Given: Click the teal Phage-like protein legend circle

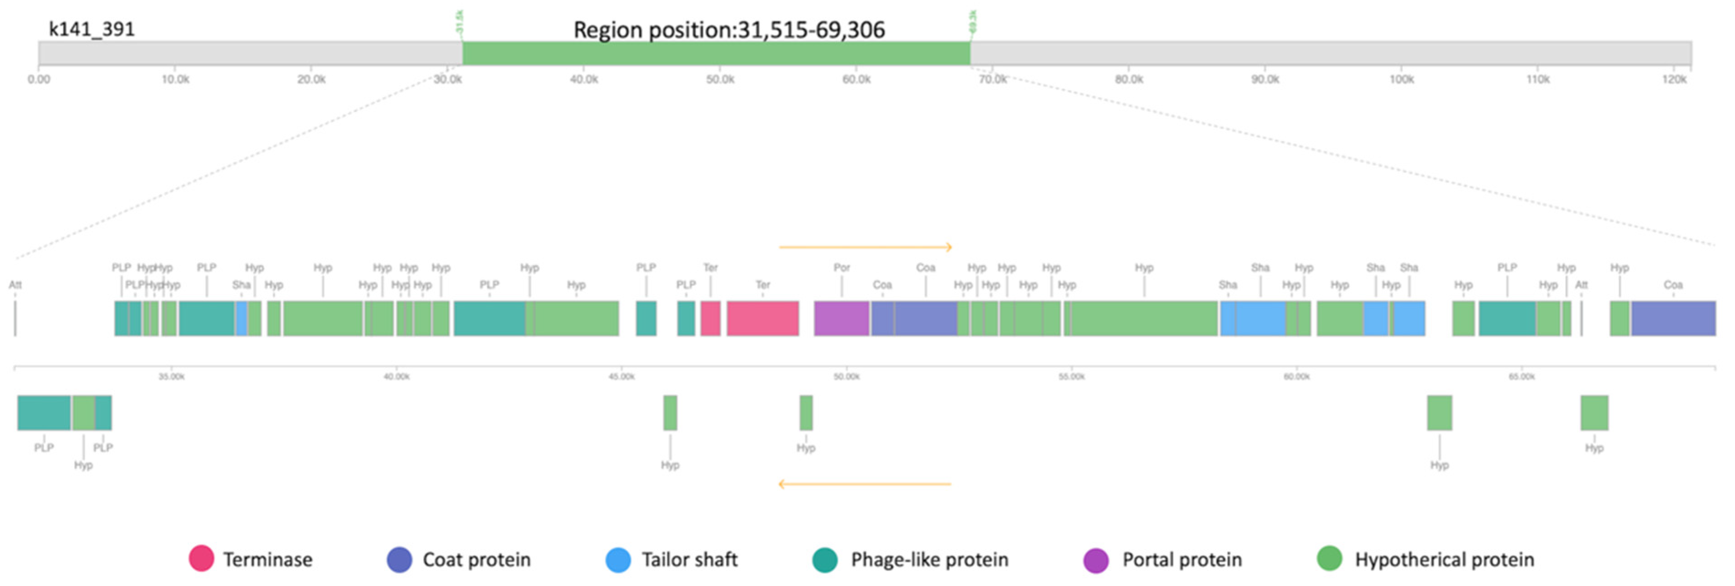Looking at the screenshot, I should point(825,559).
